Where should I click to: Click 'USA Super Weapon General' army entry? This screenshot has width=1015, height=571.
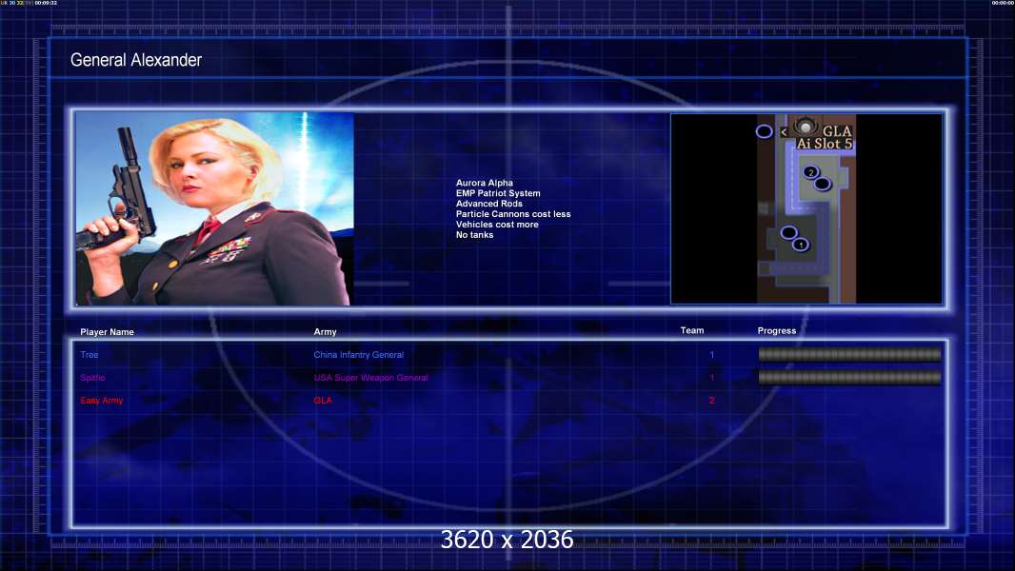point(371,378)
